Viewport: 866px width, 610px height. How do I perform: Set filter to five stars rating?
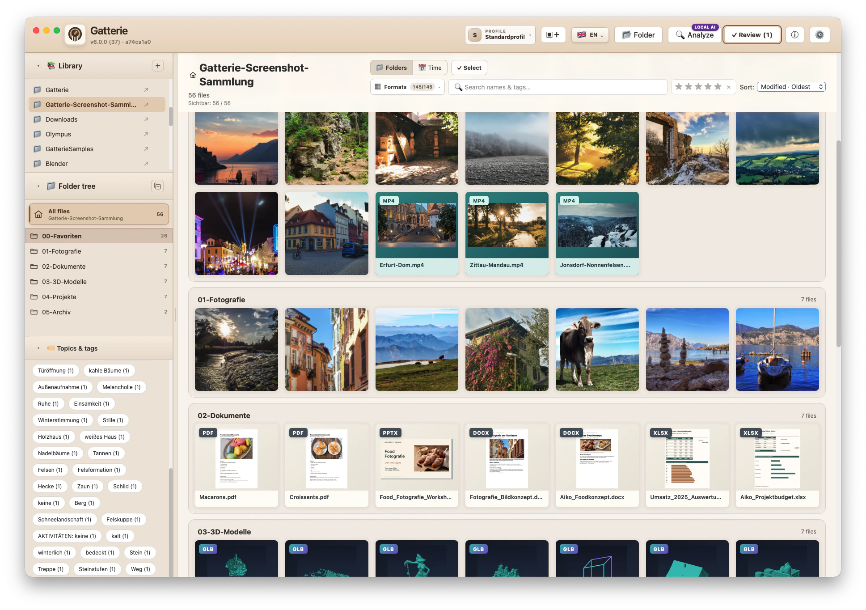pos(718,87)
